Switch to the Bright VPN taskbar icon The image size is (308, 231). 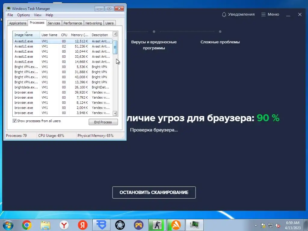point(101,225)
